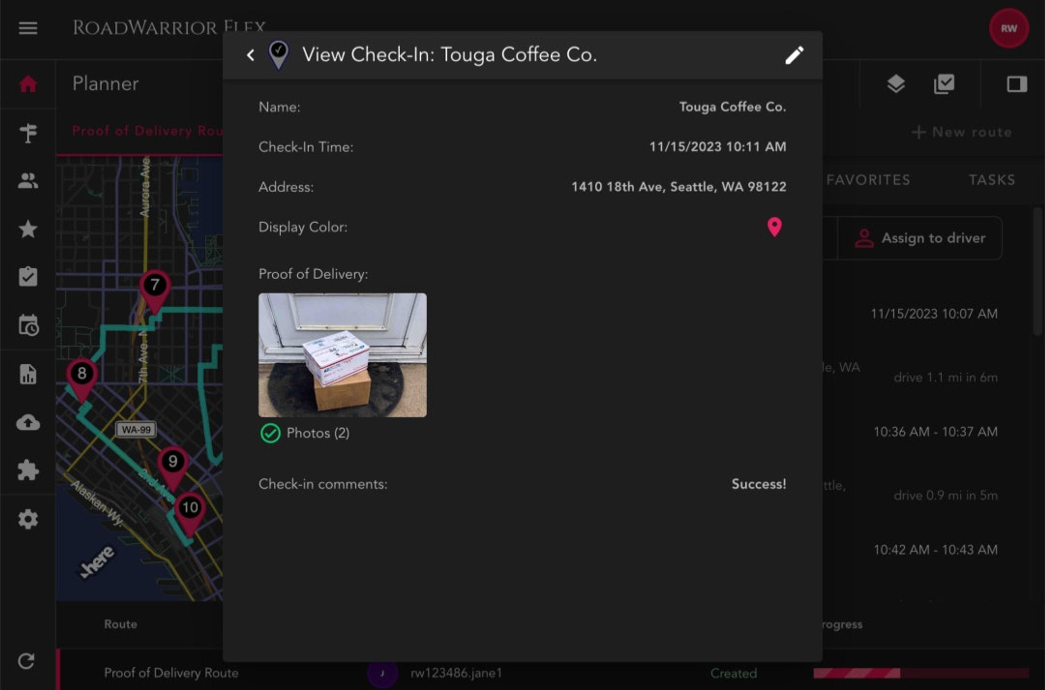1045x690 pixels.
Task: Click the rw123486.jane1 driver name
Action: tap(456, 673)
